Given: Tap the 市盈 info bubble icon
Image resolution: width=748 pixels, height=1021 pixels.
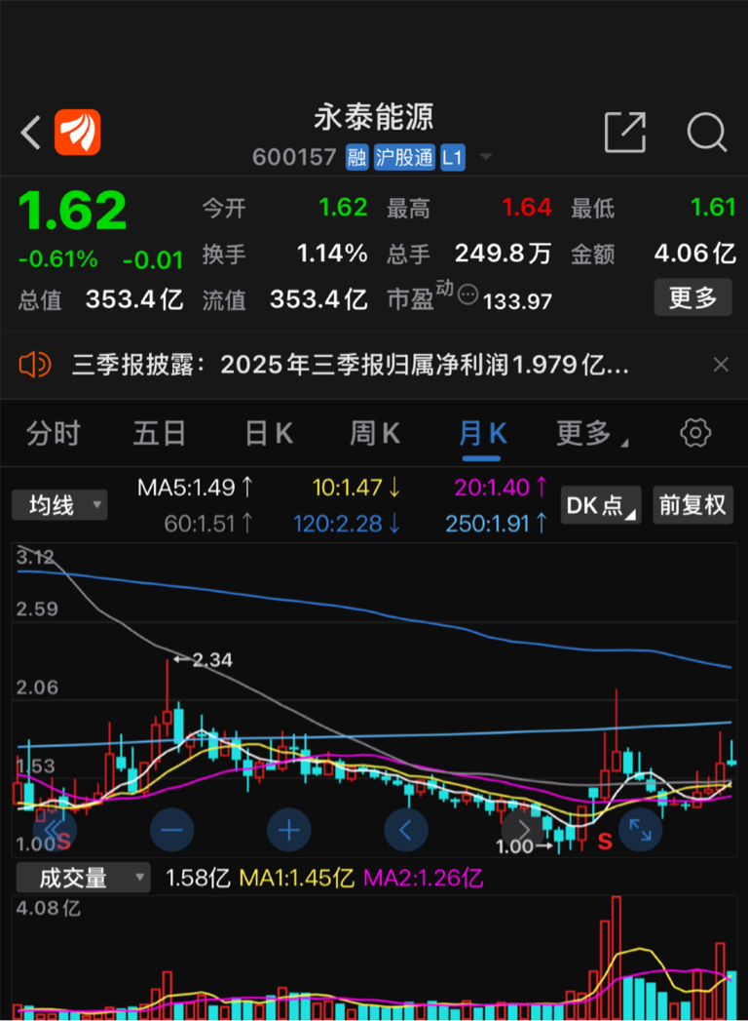Looking at the screenshot, I should pos(467,295).
